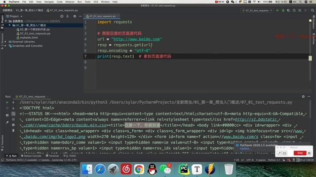Image resolution: width=316 pixels, height=177 pixels.
Task: Click the tool-window toggle at status bar corner
Action: [2, 160]
